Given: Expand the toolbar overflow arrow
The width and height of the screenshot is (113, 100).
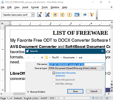Looking at the screenshot, I should (97, 18).
